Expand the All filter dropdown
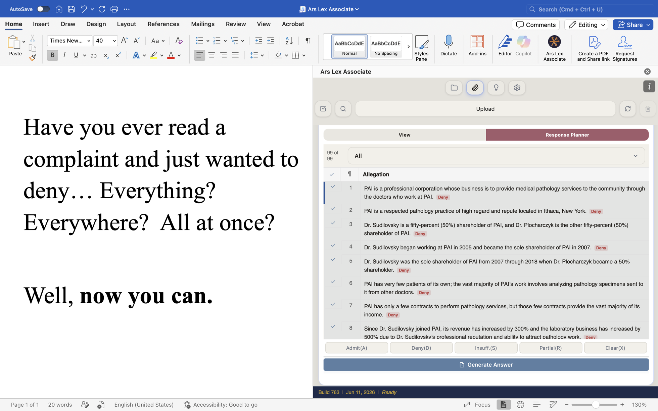This screenshot has width=658, height=411. pyautogui.click(x=496, y=156)
